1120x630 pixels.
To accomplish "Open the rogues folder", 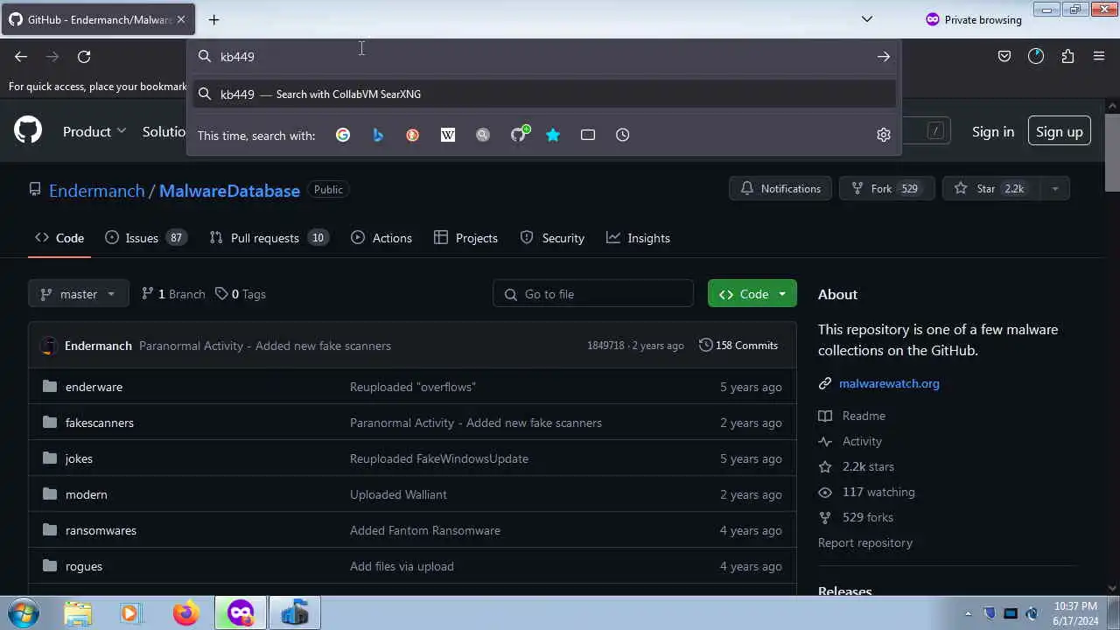I will pyautogui.click(x=84, y=566).
